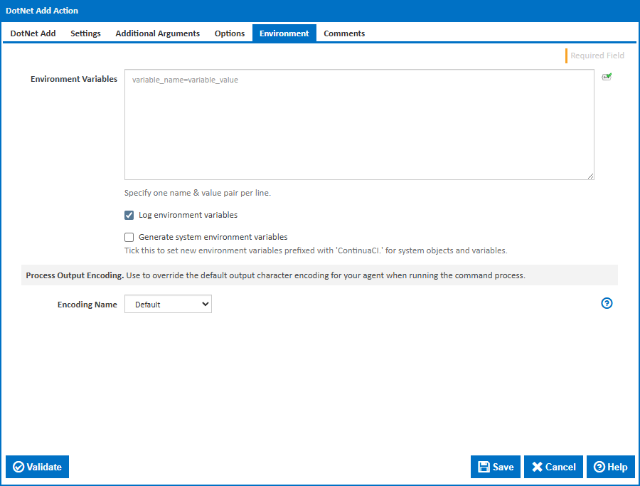
Task: Click the disk icon on the Save button
Action: (x=484, y=467)
